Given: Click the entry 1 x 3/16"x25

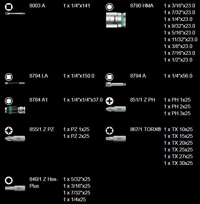Looking at the screenshot, I should (77, 186).
